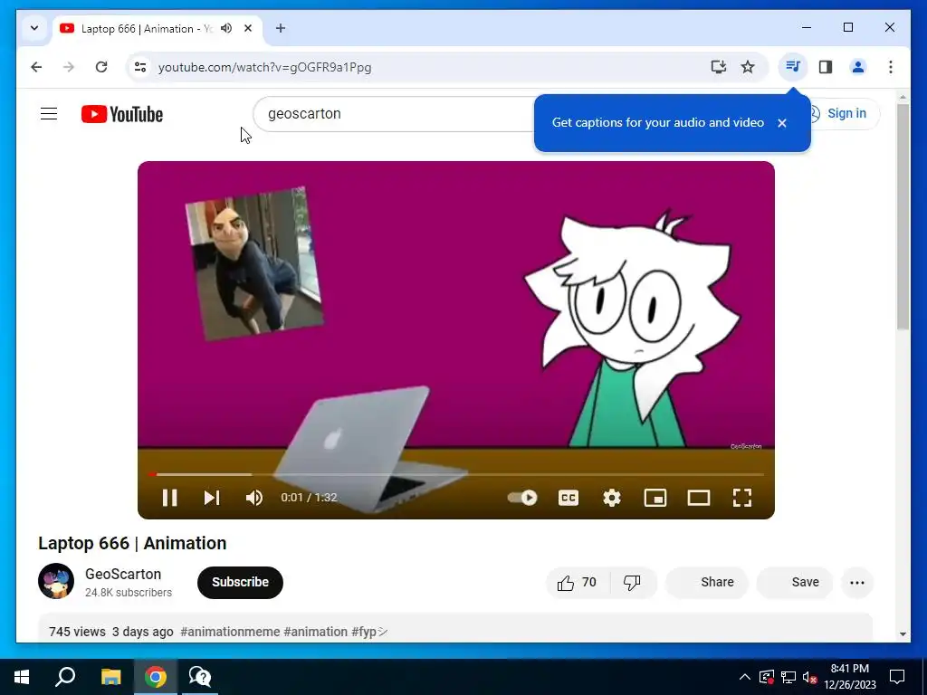The height and width of the screenshot is (695, 927).
Task: Open media controls button in toolbar
Action: click(x=793, y=67)
